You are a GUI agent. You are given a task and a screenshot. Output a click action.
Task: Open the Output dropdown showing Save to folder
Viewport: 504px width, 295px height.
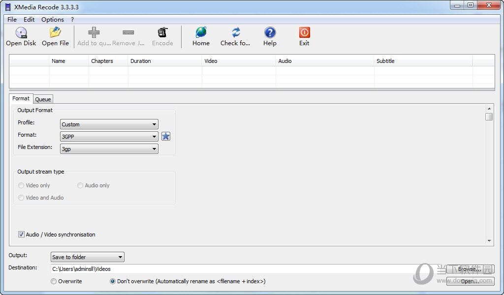pyautogui.click(x=88, y=257)
